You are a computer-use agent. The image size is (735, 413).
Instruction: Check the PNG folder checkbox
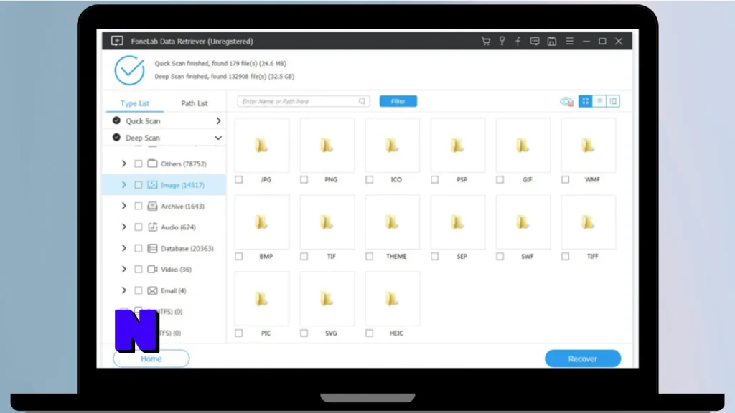coord(304,179)
